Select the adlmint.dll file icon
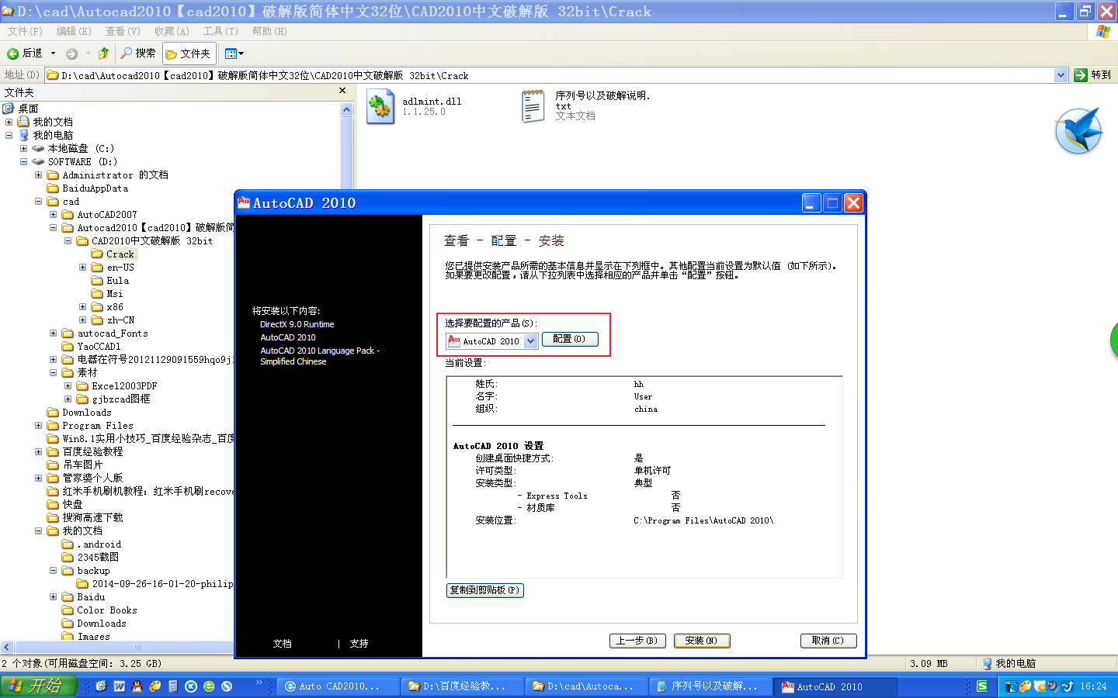The height and width of the screenshot is (698, 1118). (380, 107)
